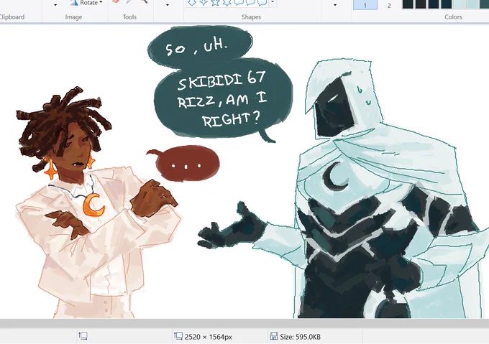Click the 'SKIBIDI 67 RIZZ' speech bubble on canvas
Screen dimensions: 489x344
pos(224,98)
